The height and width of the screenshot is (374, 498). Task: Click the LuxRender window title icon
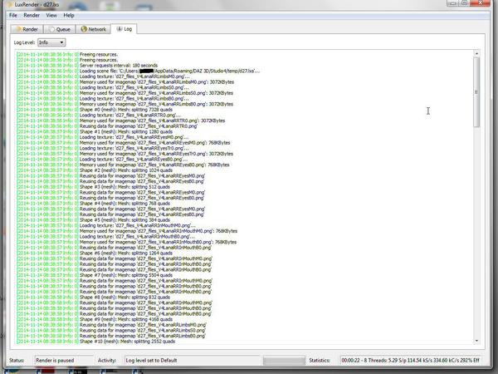(x=10, y=4)
